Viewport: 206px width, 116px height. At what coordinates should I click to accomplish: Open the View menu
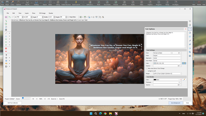click(x=20, y=13)
